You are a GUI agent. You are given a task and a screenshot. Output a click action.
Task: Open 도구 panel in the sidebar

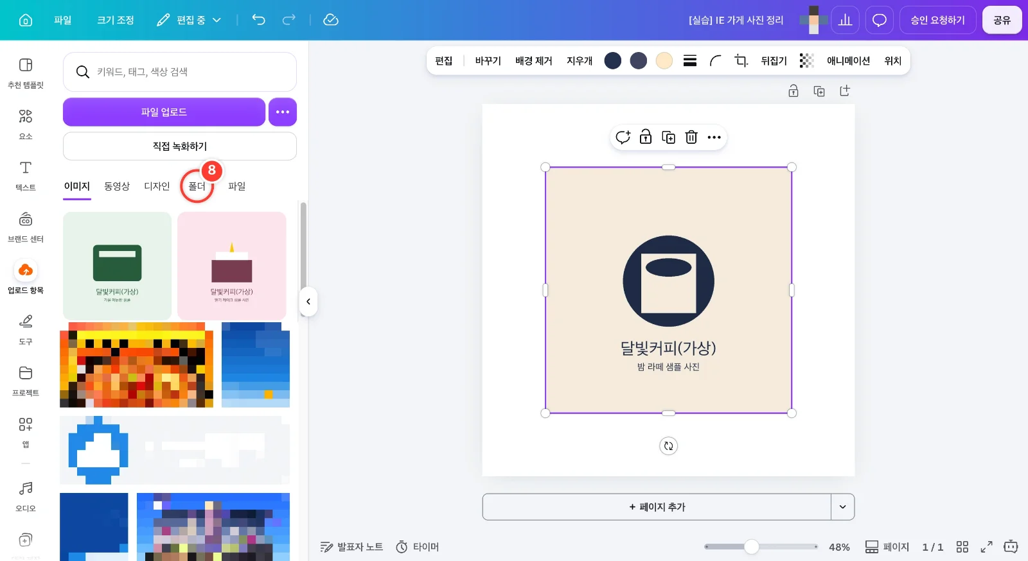click(26, 329)
